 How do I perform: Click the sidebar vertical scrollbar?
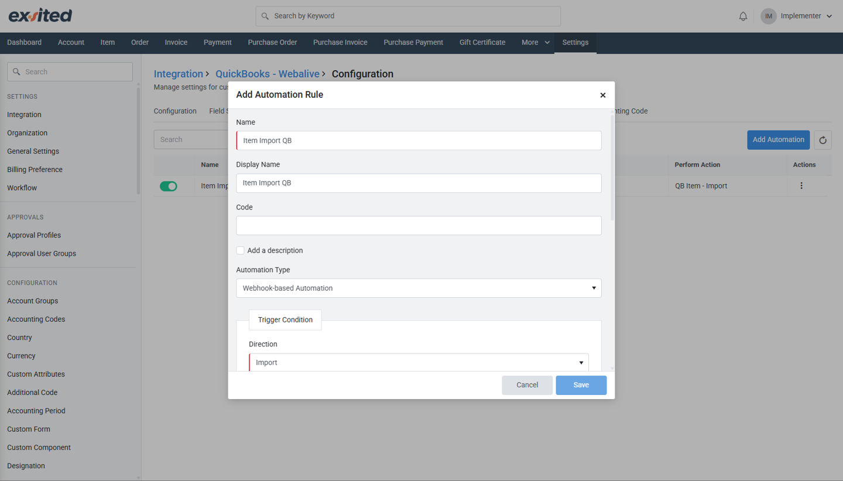click(x=138, y=140)
